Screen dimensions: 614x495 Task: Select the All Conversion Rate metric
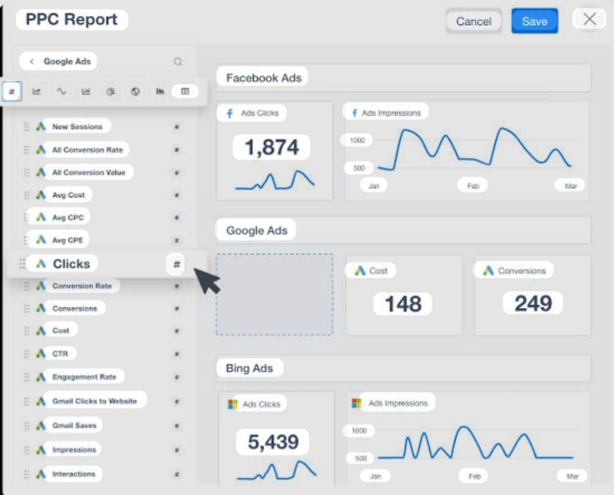coord(87,150)
